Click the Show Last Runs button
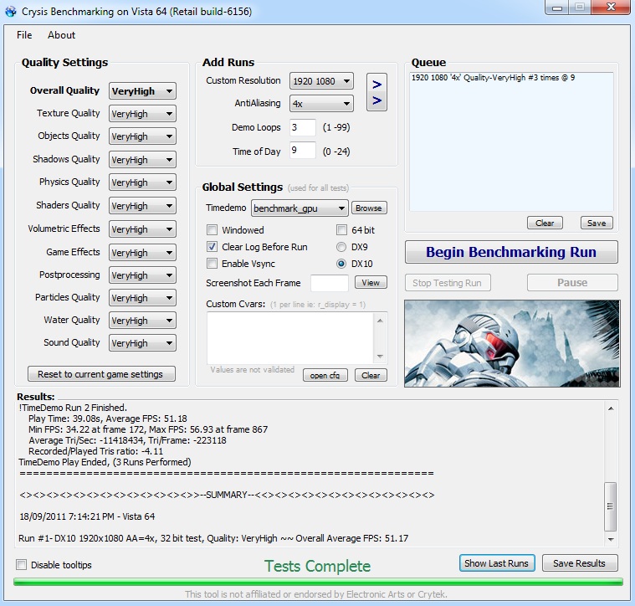The width and height of the screenshot is (635, 606). point(497,563)
